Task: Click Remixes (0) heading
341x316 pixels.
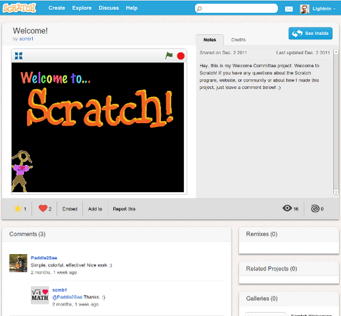Action: [x=261, y=234]
